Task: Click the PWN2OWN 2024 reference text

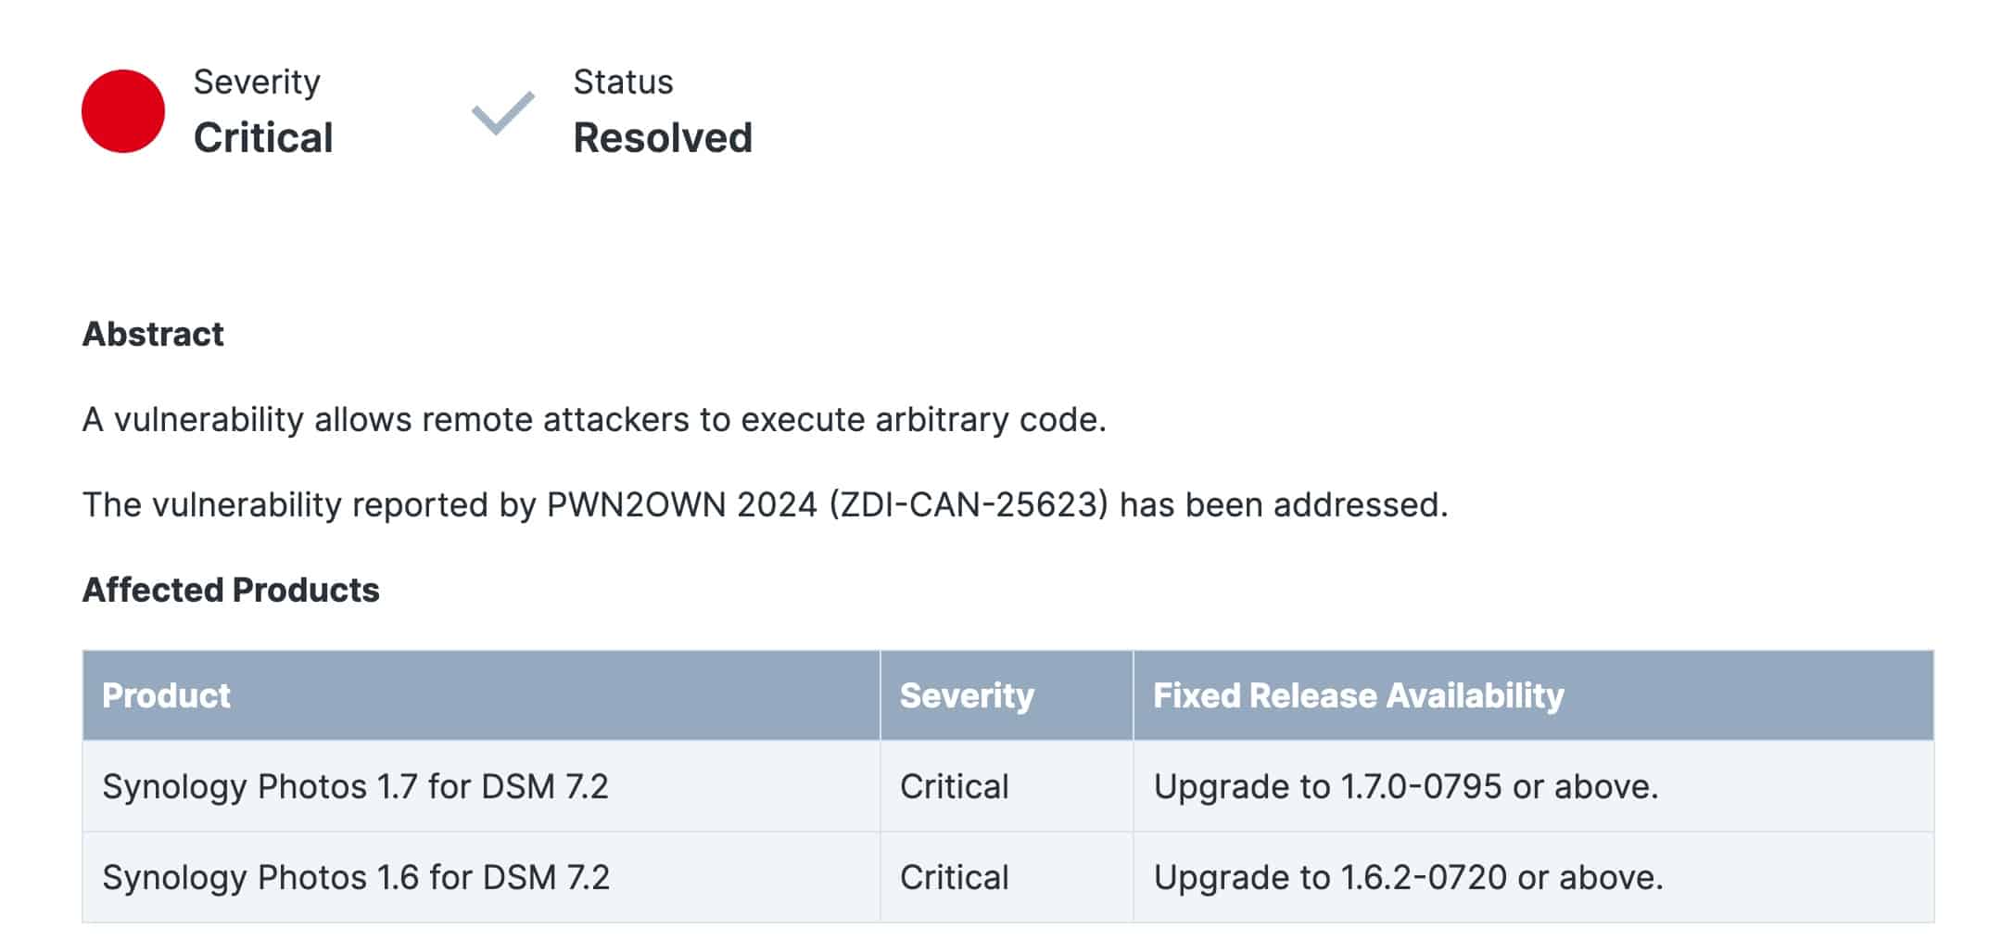Action: pyautogui.click(x=681, y=504)
